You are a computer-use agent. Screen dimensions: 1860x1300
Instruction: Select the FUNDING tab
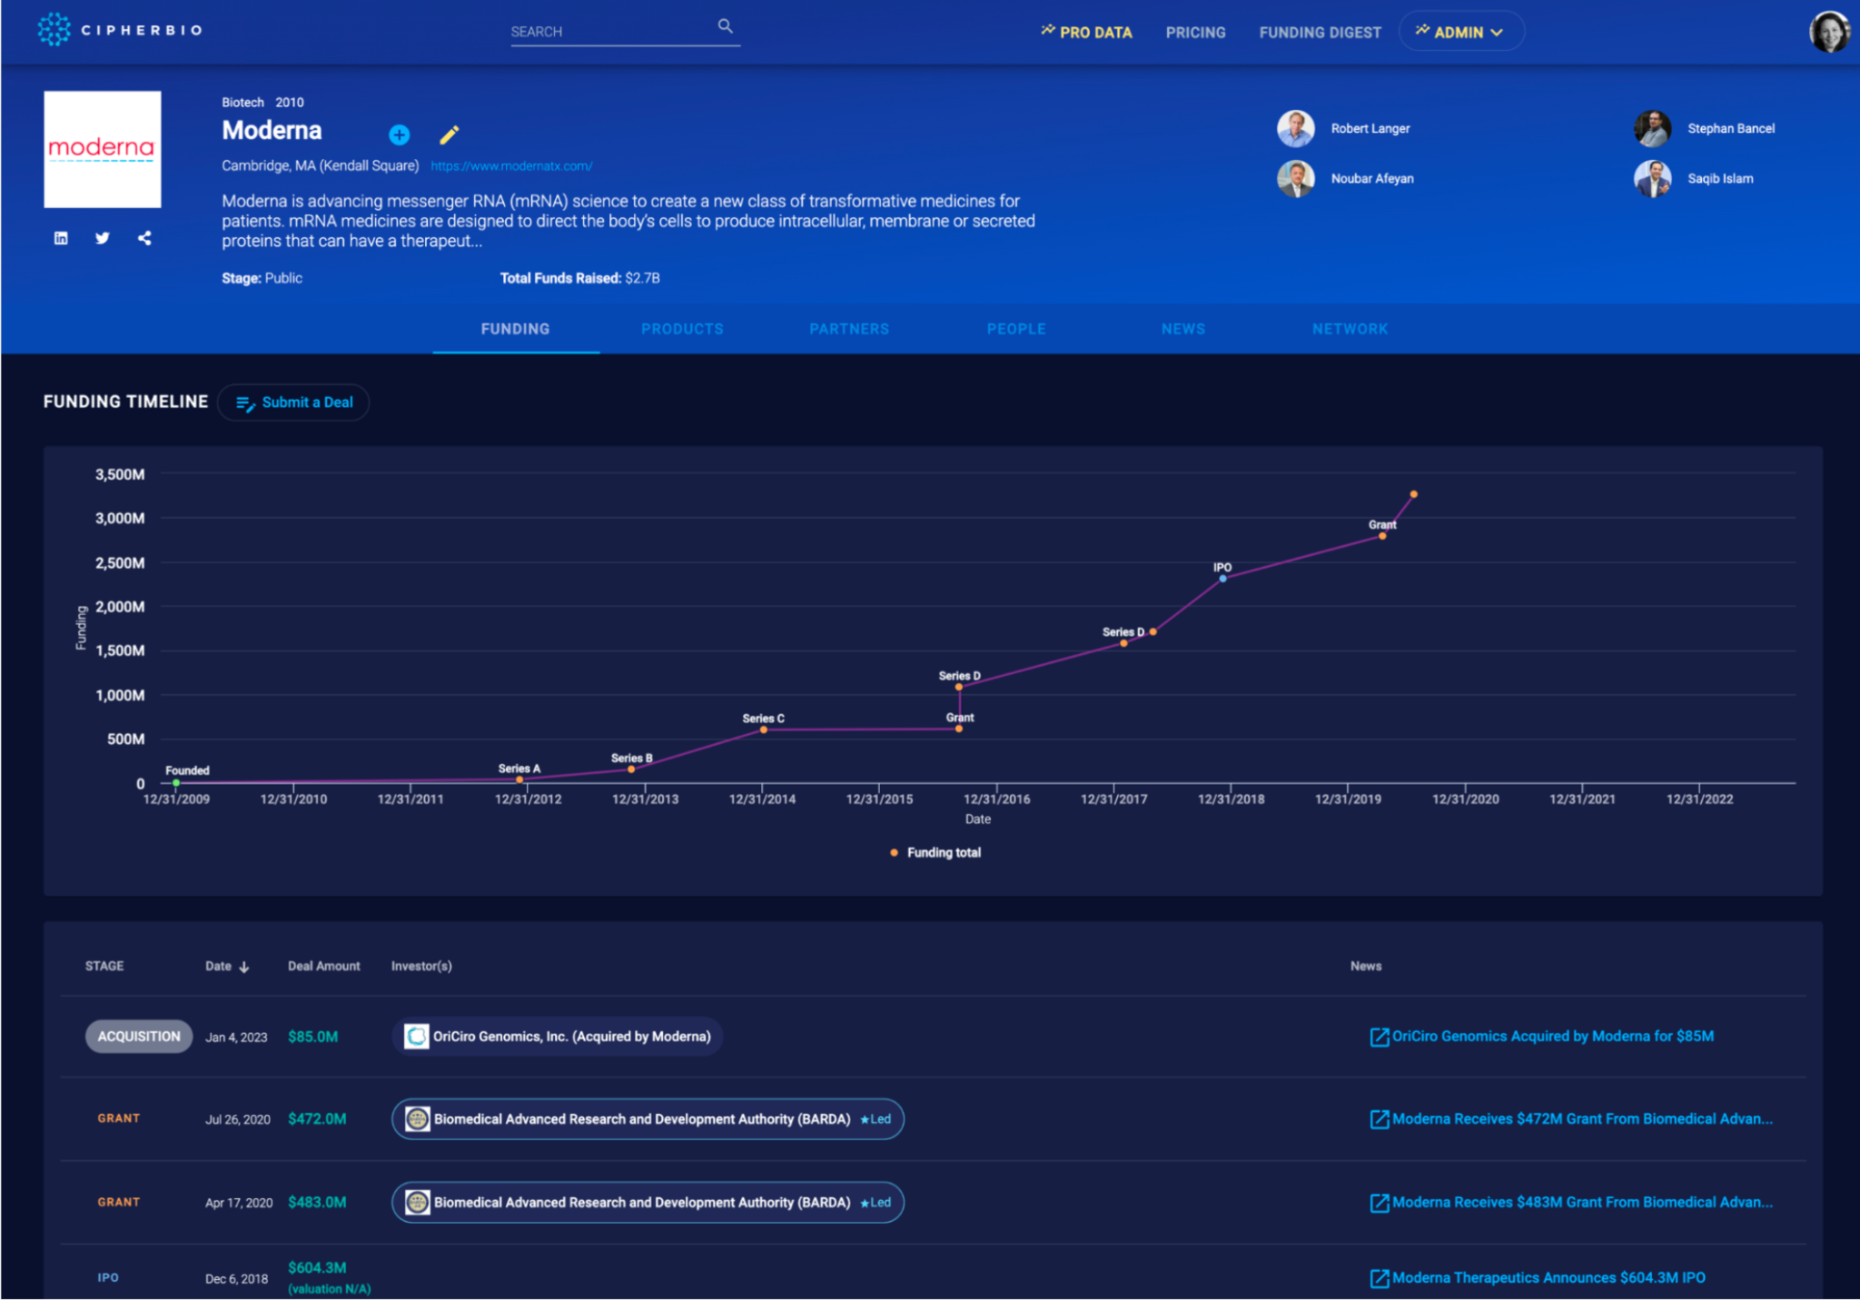(x=515, y=329)
